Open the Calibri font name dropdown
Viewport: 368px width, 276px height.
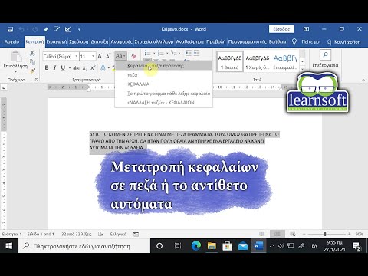pos(76,56)
